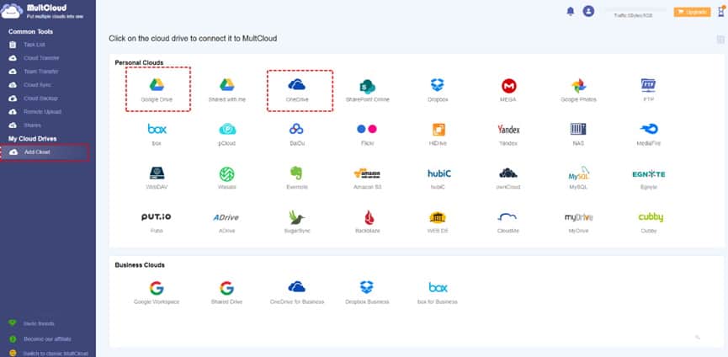Click the orange Upgrade button
Screen dimensions: 728x357
[x=693, y=12]
